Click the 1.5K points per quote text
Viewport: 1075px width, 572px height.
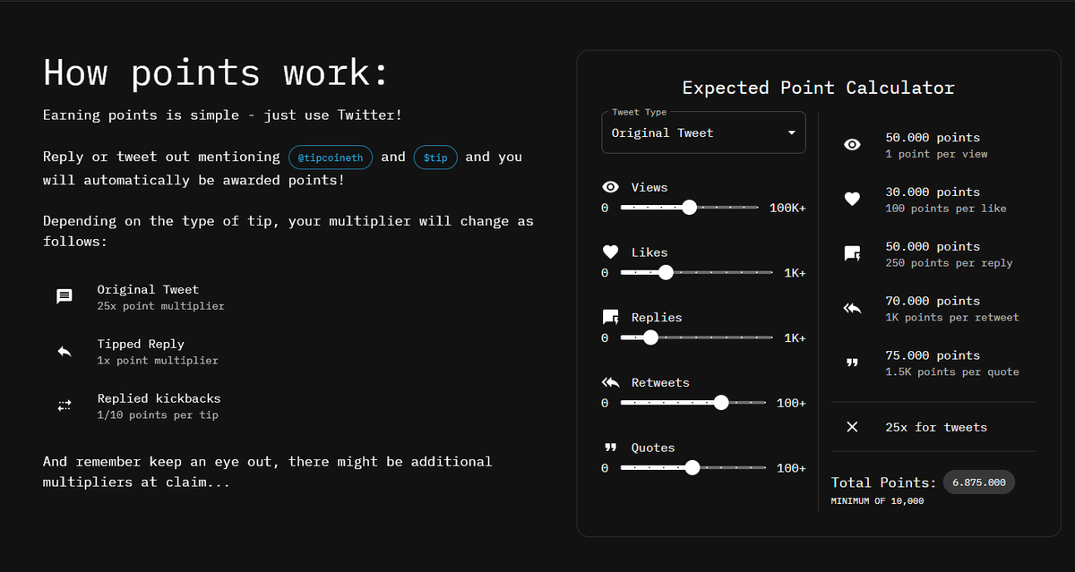(x=952, y=371)
